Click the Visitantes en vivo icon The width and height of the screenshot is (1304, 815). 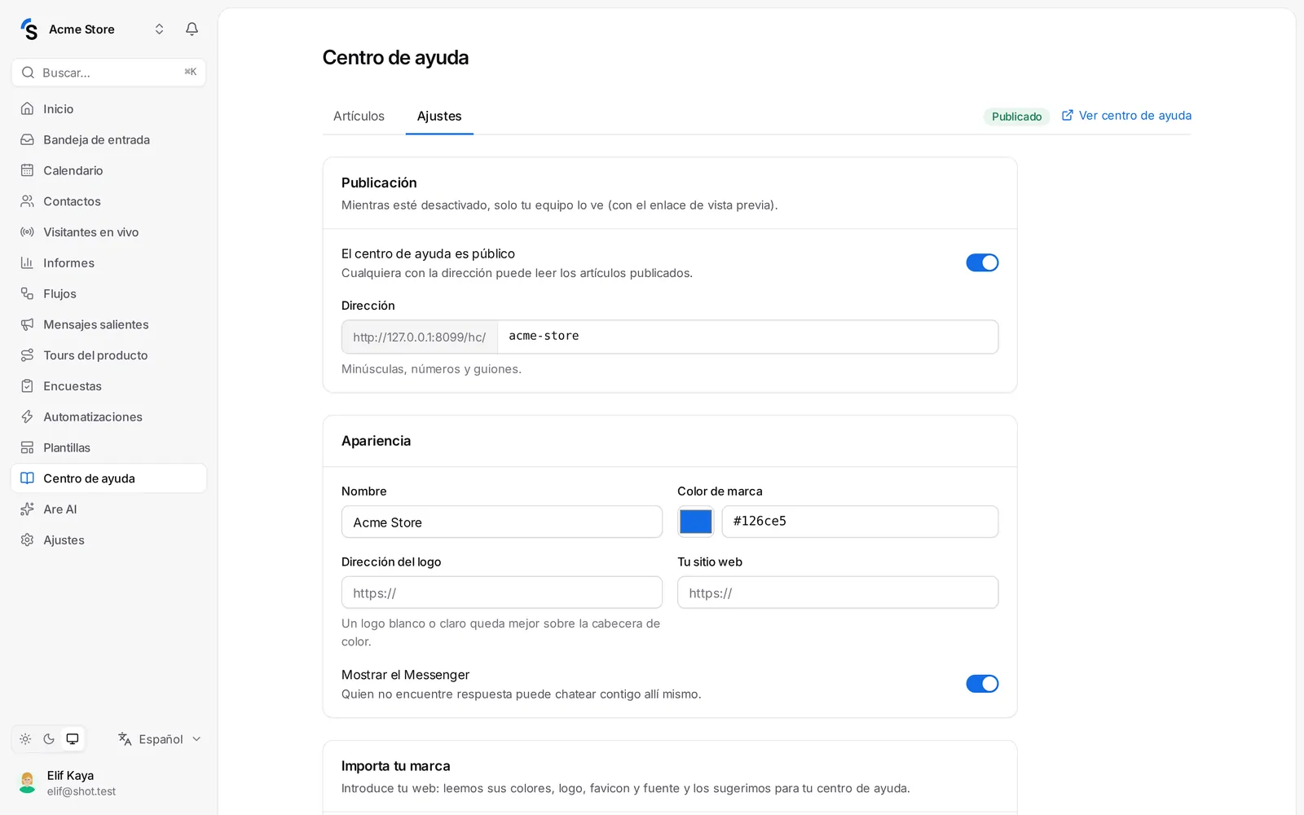[27, 232]
